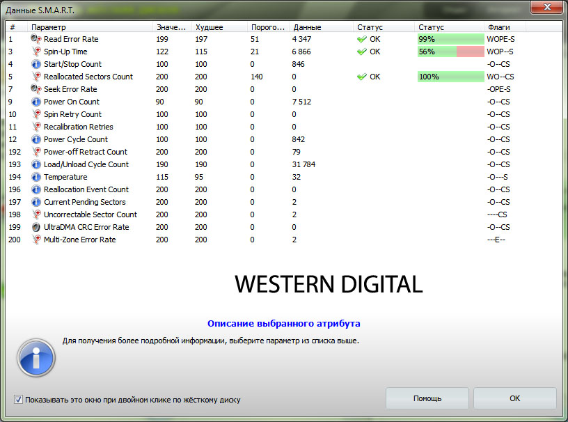Click the 100% status bar

[450, 77]
